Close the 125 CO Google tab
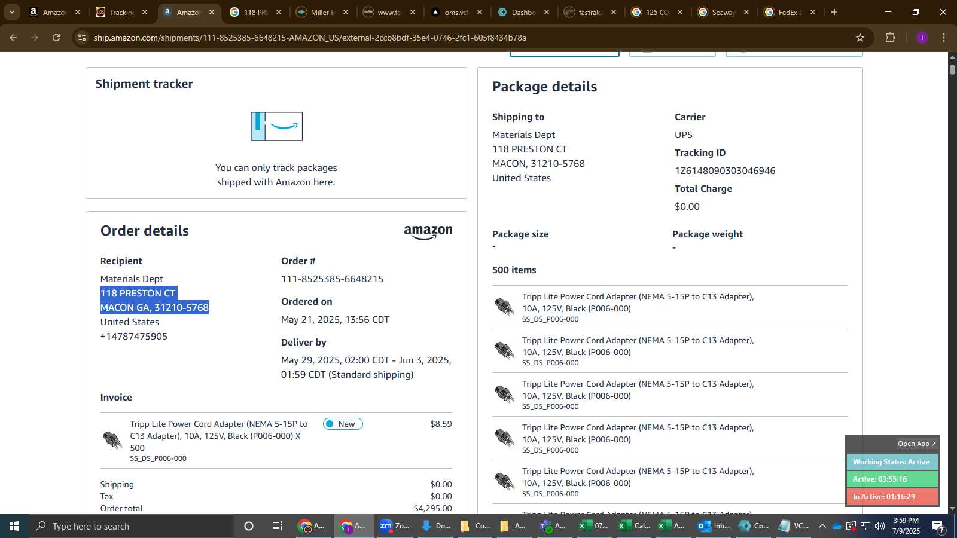The height and width of the screenshot is (538, 957). point(680,12)
